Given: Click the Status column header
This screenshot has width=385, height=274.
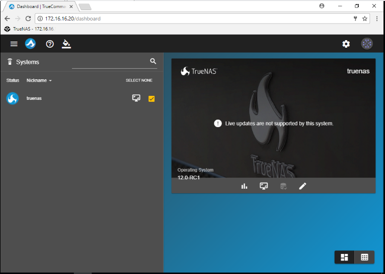Looking at the screenshot, I should 13,80.
